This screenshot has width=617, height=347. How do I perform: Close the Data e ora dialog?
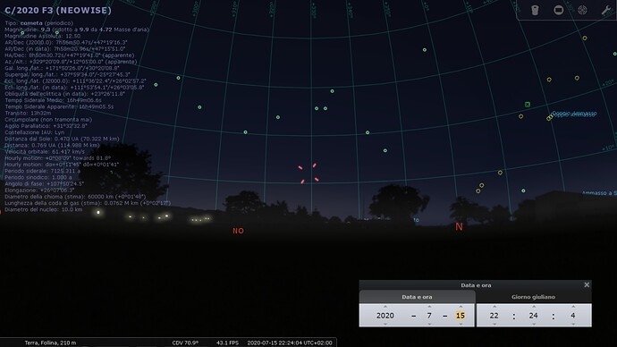[587, 284]
